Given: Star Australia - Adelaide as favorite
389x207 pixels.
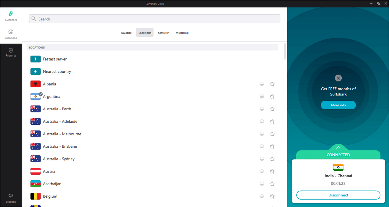Looking at the screenshot, I should click(x=272, y=121).
